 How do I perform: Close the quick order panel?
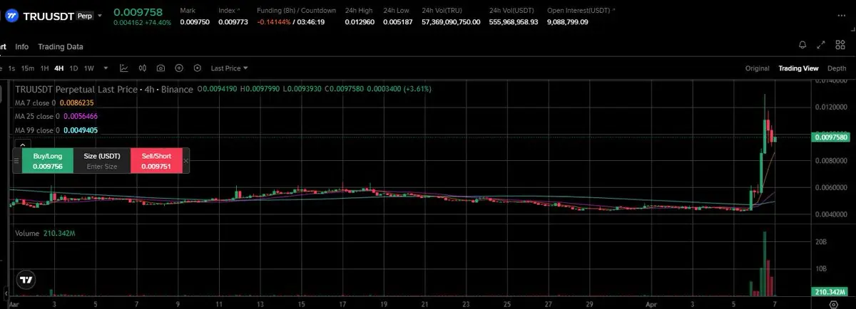pos(186,161)
